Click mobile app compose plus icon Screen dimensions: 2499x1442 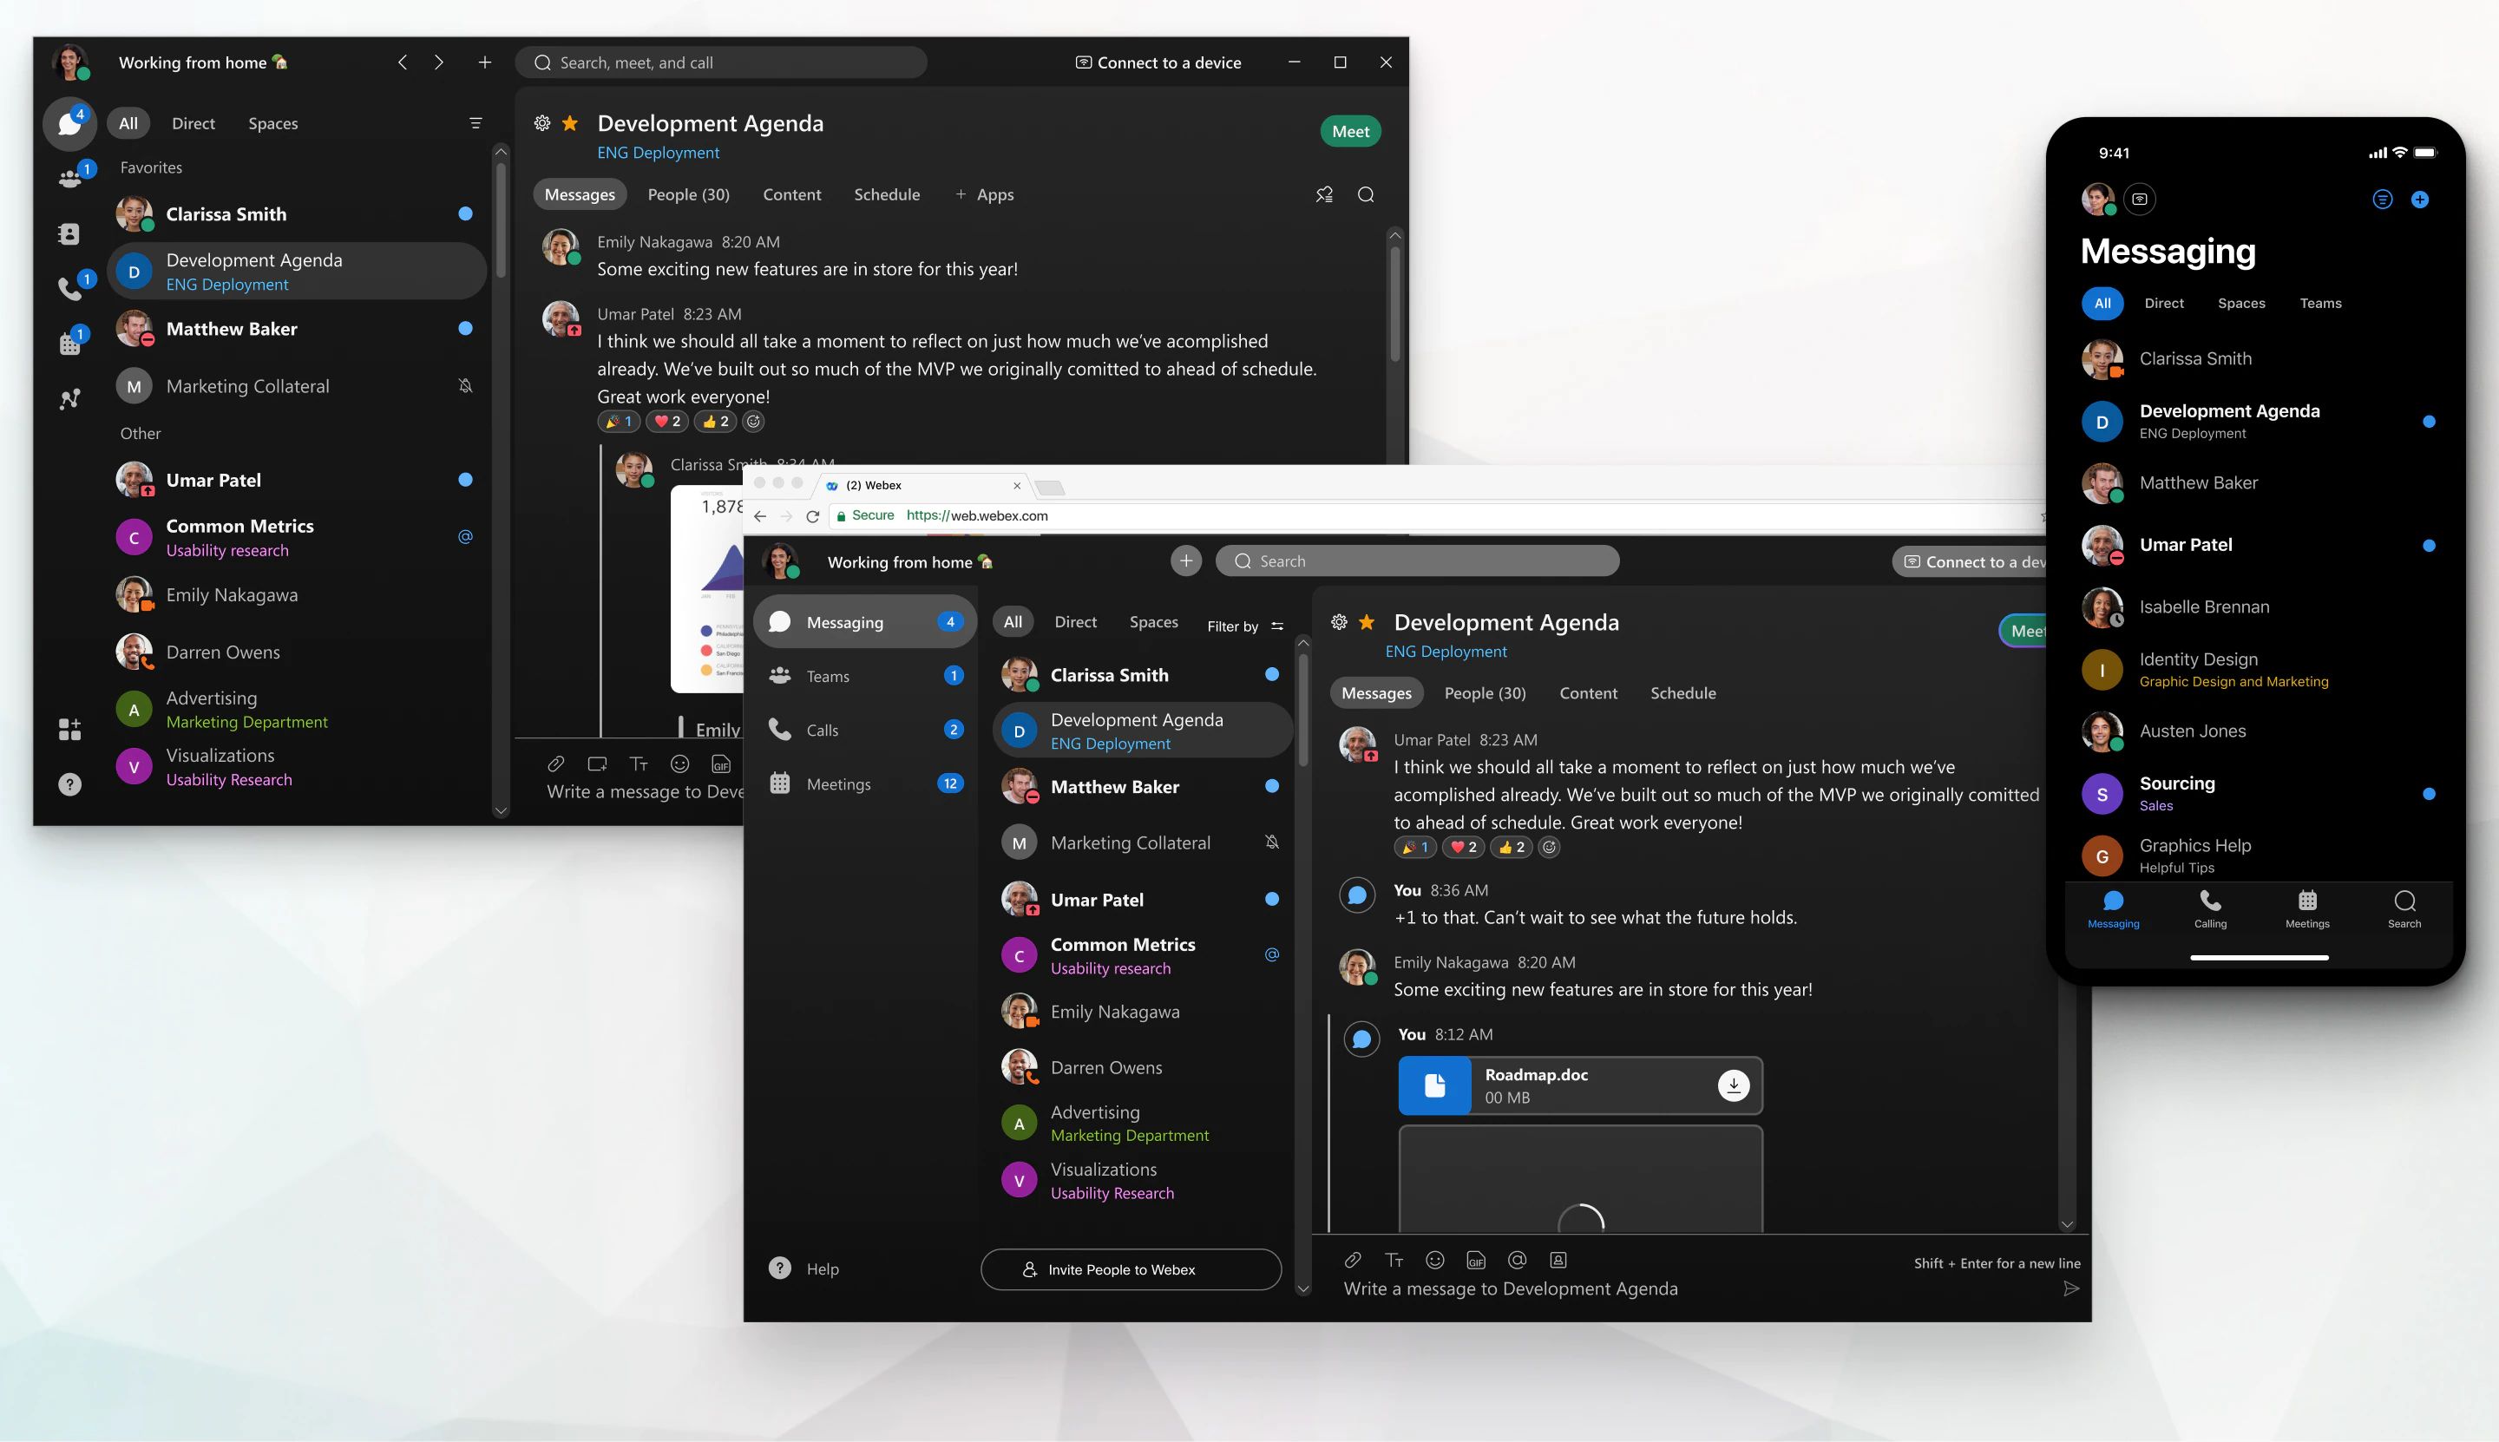[x=2419, y=199]
